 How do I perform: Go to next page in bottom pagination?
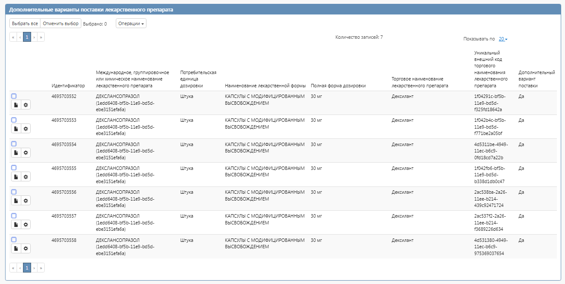(34, 268)
